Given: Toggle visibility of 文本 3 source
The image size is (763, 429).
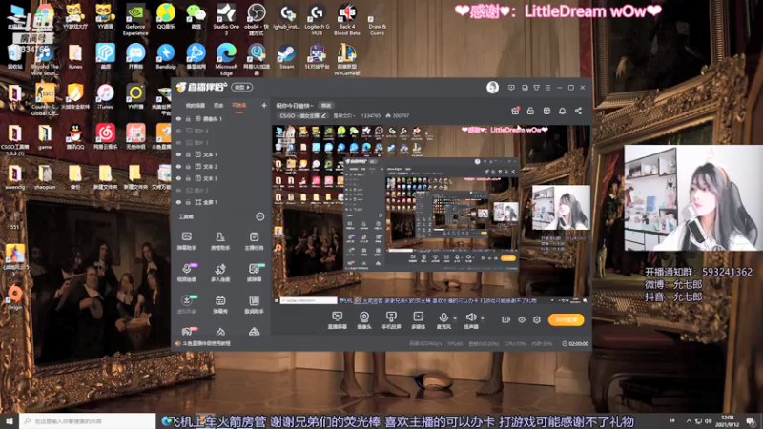Looking at the screenshot, I should [178, 178].
